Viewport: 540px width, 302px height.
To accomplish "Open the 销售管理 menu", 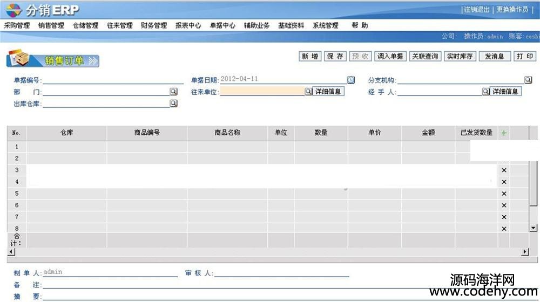I will click(51, 25).
